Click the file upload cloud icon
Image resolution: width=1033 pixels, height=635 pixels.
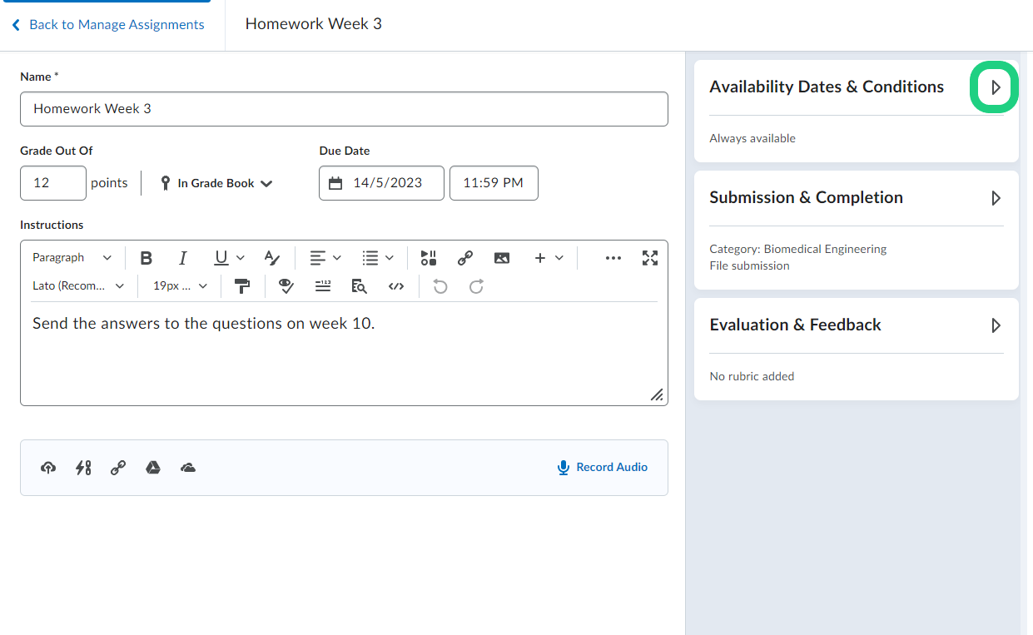coord(48,468)
